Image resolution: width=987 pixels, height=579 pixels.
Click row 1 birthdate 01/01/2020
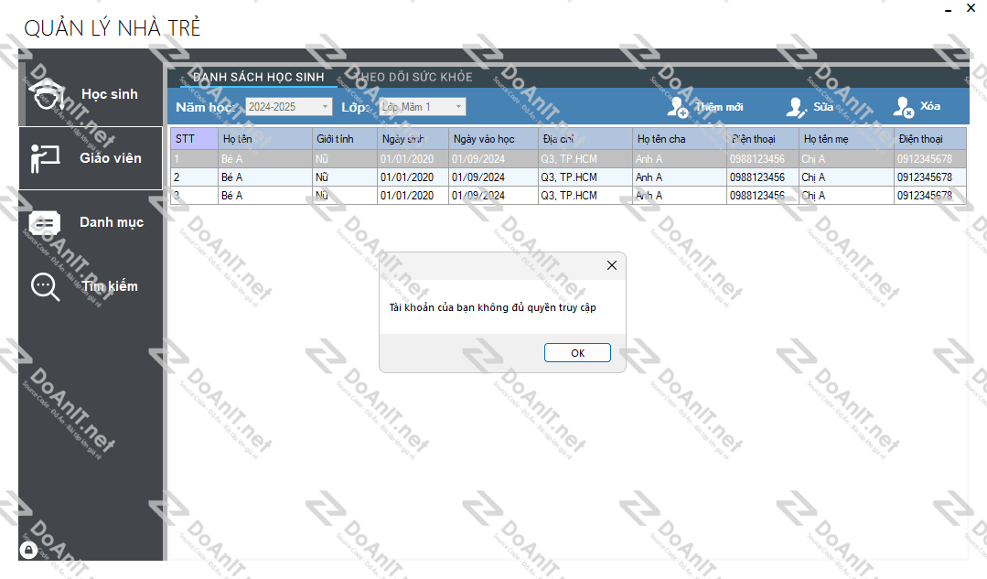pyautogui.click(x=413, y=159)
